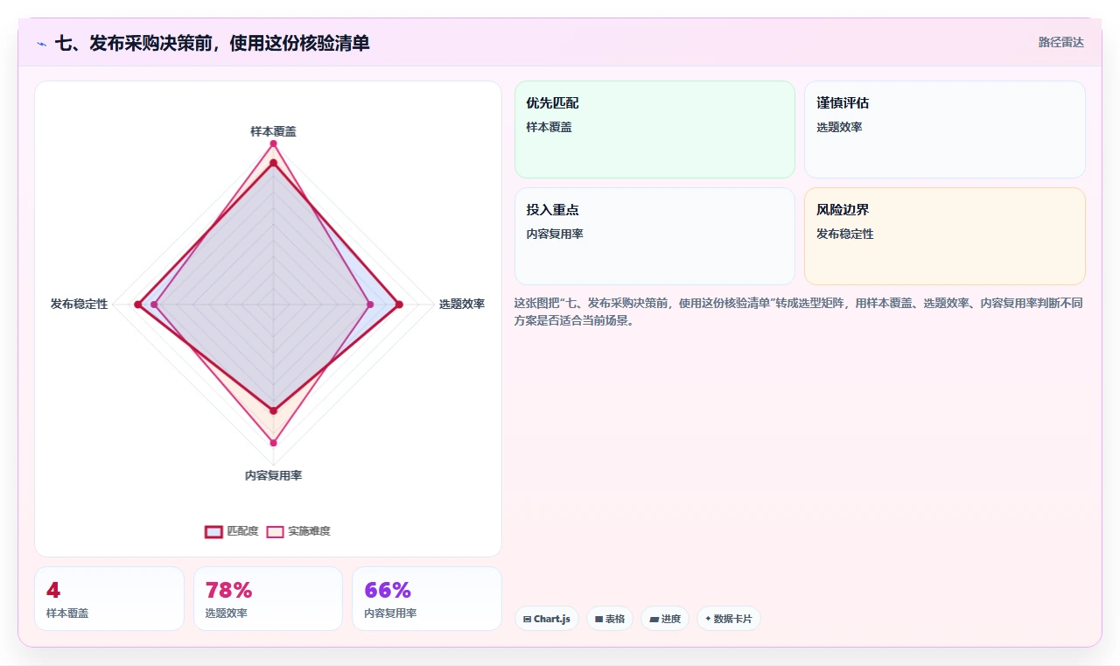The width and height of the screenshot is (1120, 666).
Task: Click the 内容复用率 text in 投入重点 card
Action: point(555,234)
